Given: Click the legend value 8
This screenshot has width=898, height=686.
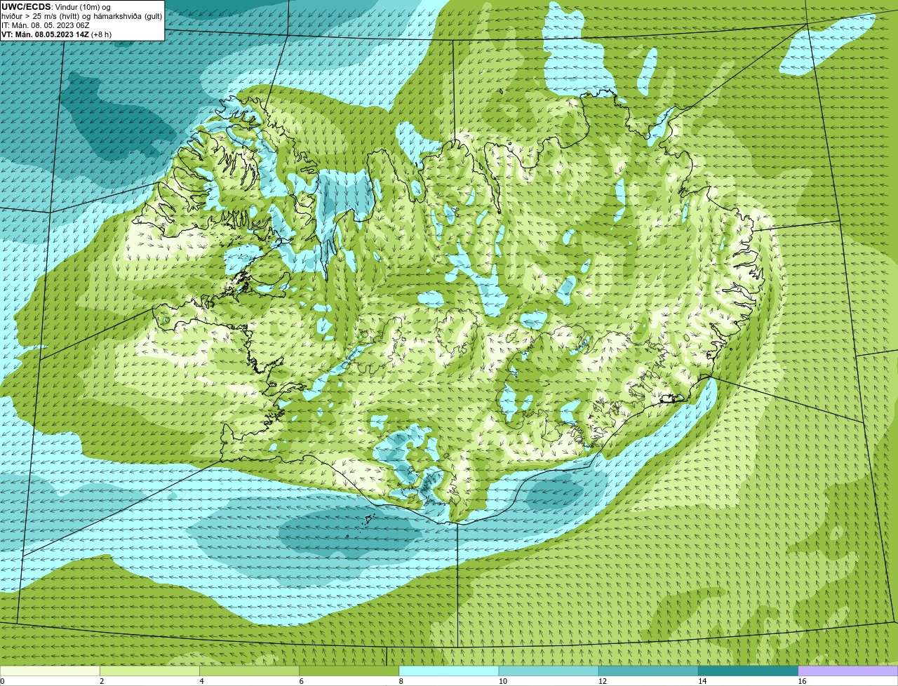Looking at the screenshot, I should pyautogui.click(x=401, y=681).
